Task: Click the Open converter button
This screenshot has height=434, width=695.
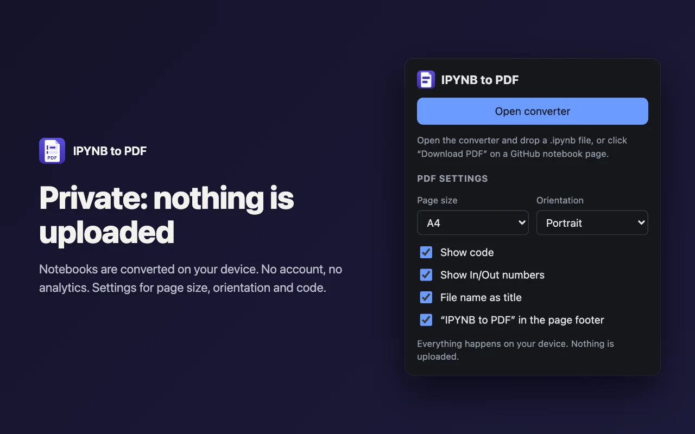Action: (532, 111)
